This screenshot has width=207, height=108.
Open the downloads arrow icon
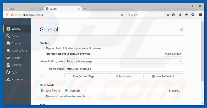pyautogui.click(x=180, y=15)
